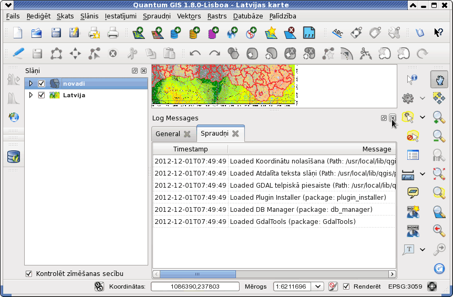The height and width of the screenshot is (297, 453).
Task: Close the Log Messages panel
Action: pyautogui.click(x=393, y=118)
